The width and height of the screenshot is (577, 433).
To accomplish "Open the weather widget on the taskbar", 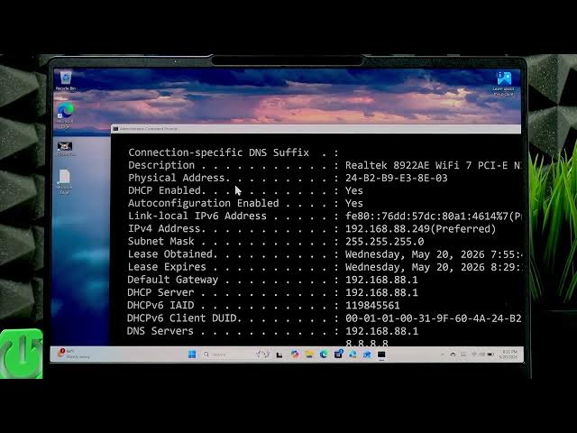I will pos(74,354).
